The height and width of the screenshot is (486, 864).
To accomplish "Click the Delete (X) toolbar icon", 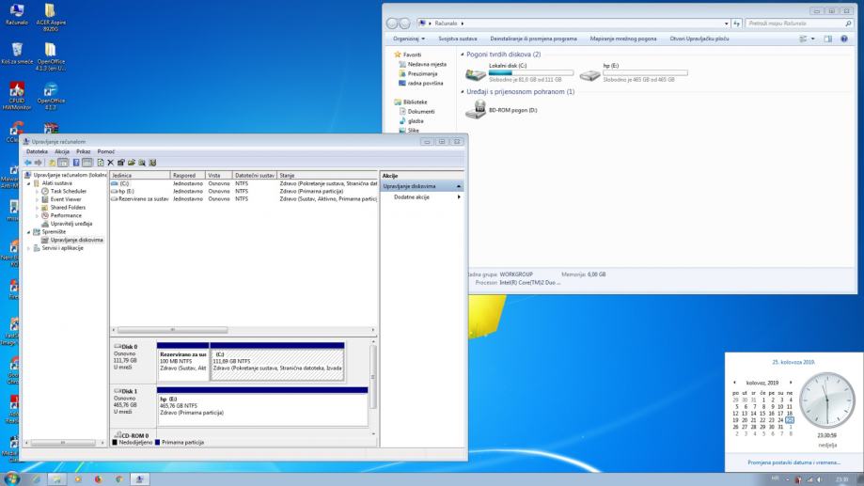I will (x=111, y=162).
